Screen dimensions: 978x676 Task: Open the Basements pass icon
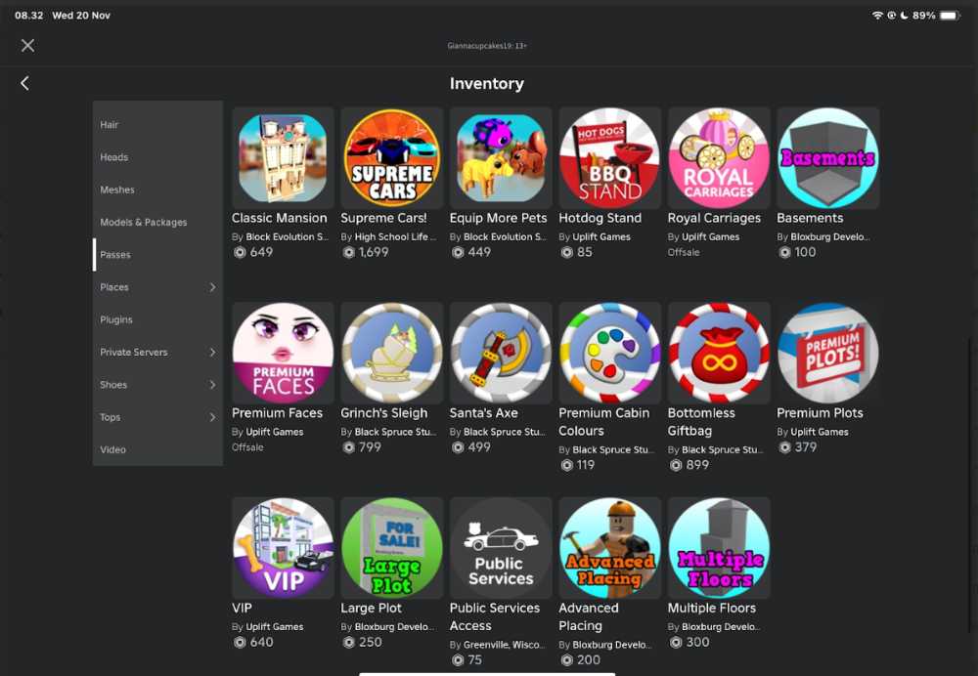click(x=827, y=158)
